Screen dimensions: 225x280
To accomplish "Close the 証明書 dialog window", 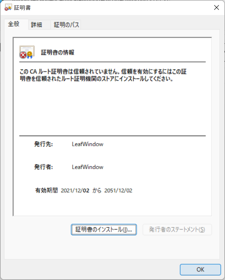I will 216,8.
